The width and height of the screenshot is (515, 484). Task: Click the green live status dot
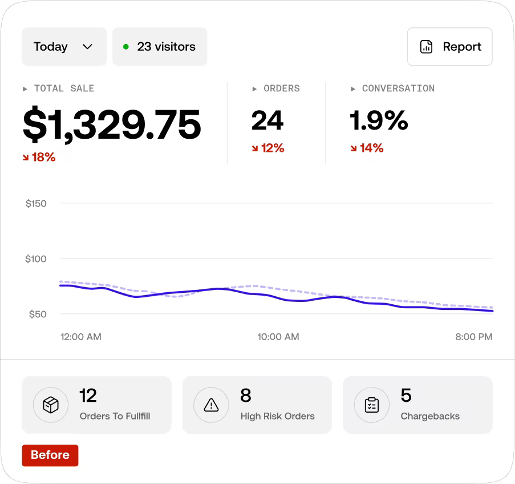126,47
